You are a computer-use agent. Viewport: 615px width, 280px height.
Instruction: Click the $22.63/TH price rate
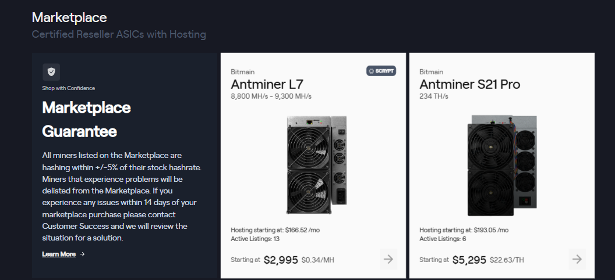(x=507, y=260)
